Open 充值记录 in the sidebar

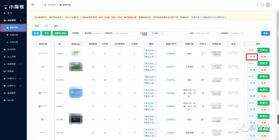pyautogui.click(x=13, y=35)
